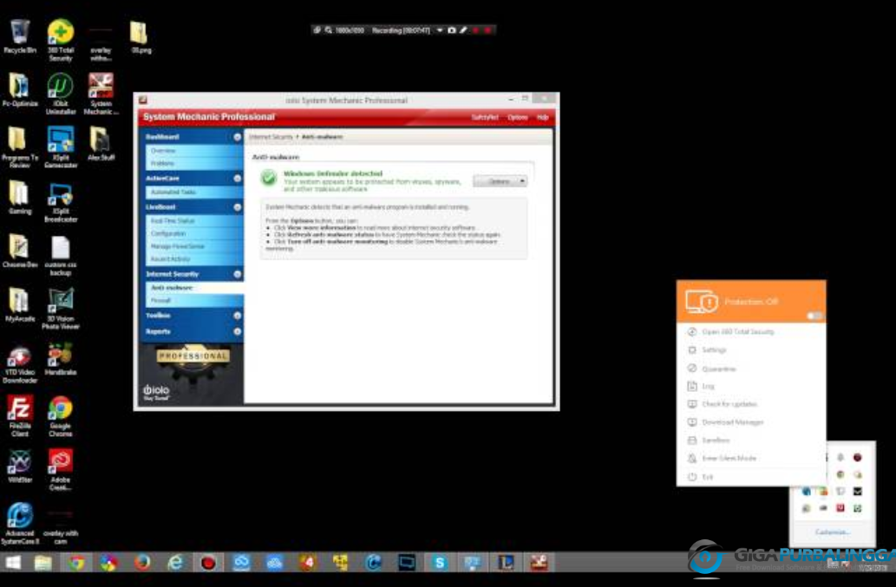
Task: Choose Check for updates in tray menu
Action: [x=751, y=404]
